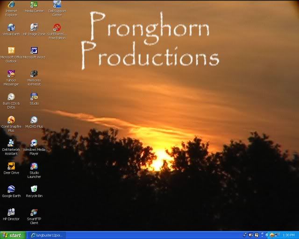Click the SmartFTP Client icon
The image size is (299, 239).
34,217
